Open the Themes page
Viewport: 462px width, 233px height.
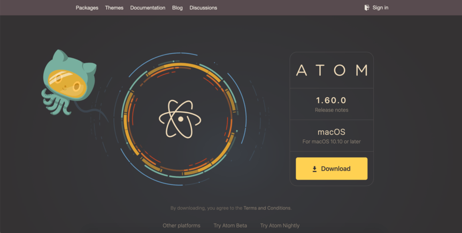(114, 7)
